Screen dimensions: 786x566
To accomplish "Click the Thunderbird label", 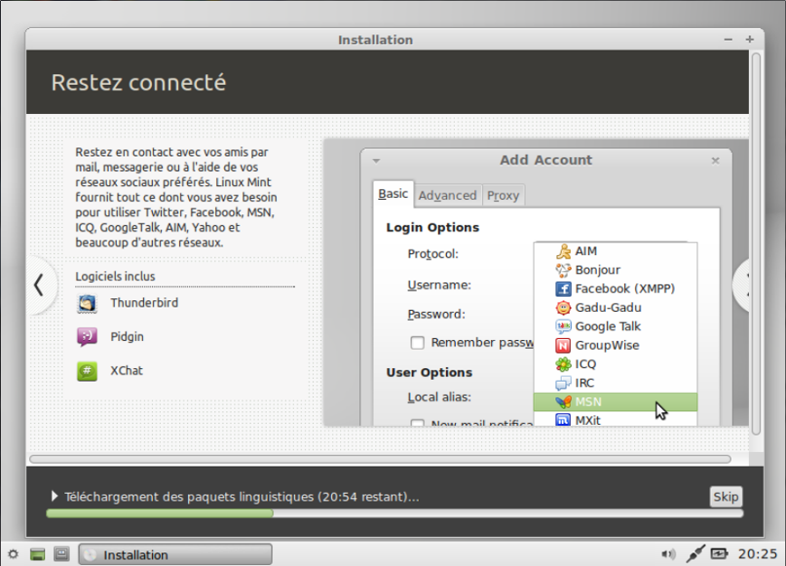I will 145,303.
